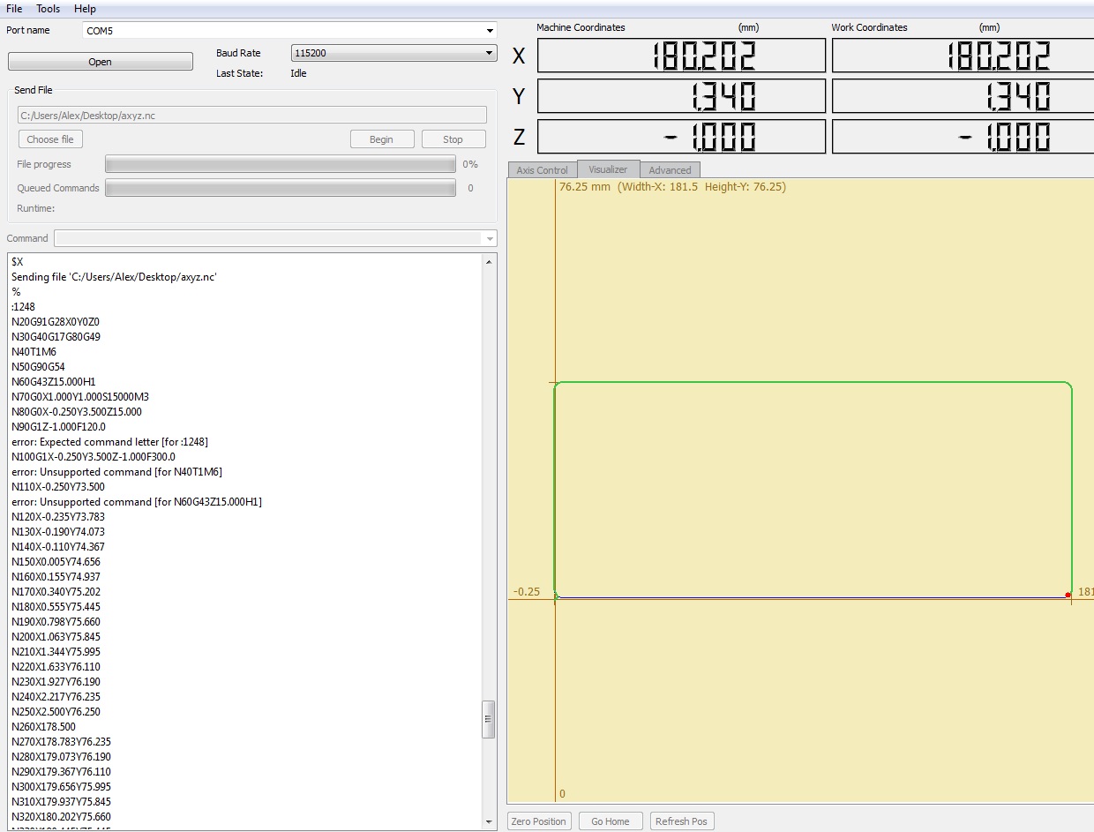The height and width of the screenshot is (832, 1094).
Task: Click line 'N40T1M6' in console
Action: point(34,352)
